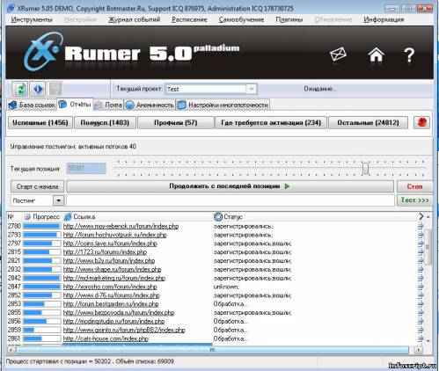This screenshot has height=371, width=439.
Task: Click the green refresh toolbar icon
Action: 20,89
